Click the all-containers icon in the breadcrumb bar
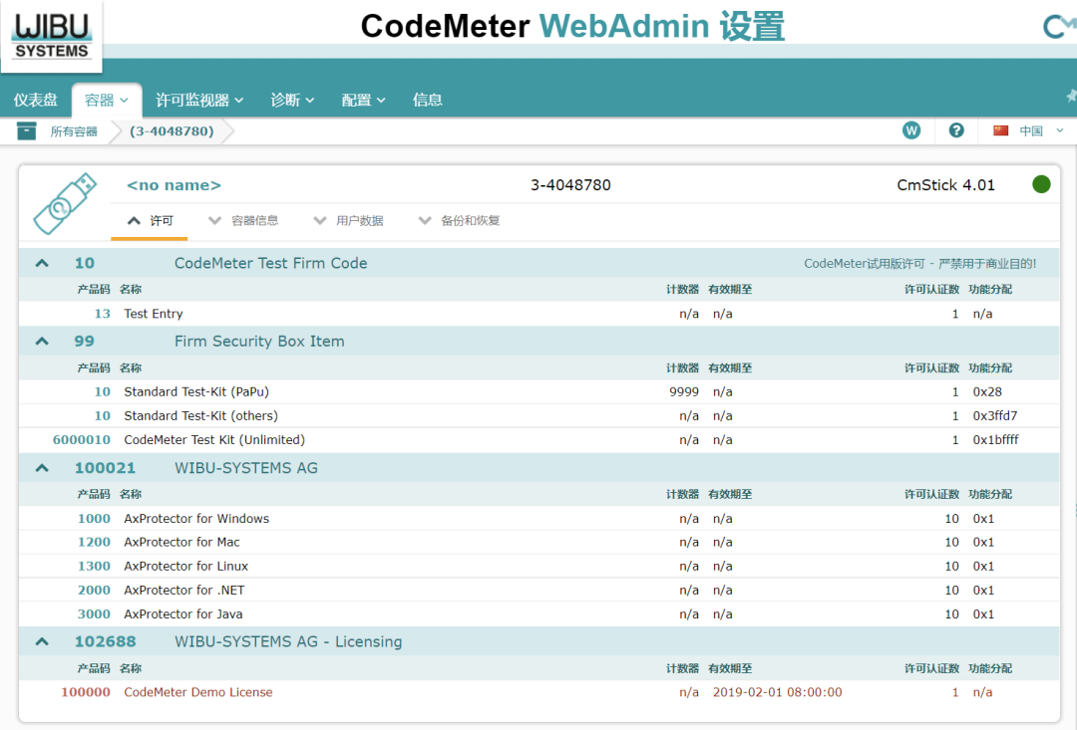Screen dimensions: 1077x730 26,129
